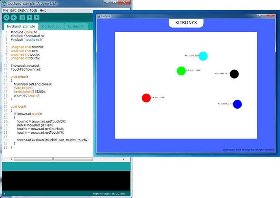Click 'Snowpad snowpad;' code line
The image size is (280, 198).
[25, 65]
